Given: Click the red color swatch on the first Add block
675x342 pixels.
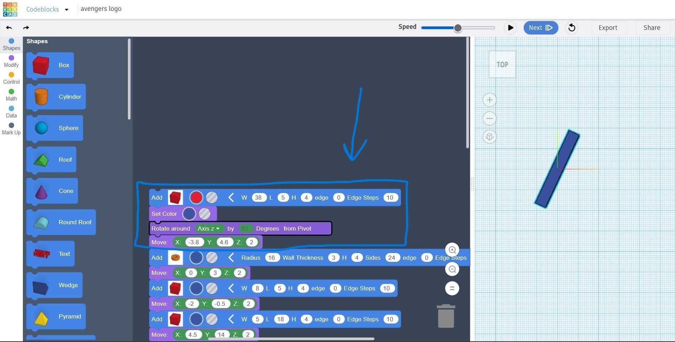Looking at the screenshot, I should (196, 197).
